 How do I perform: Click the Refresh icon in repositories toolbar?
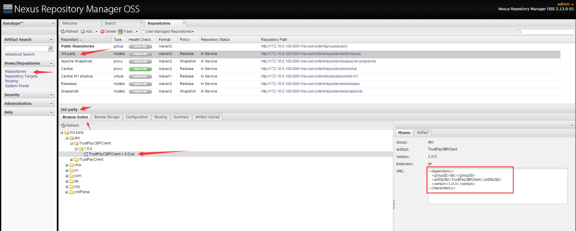click(x=63, y=32)
